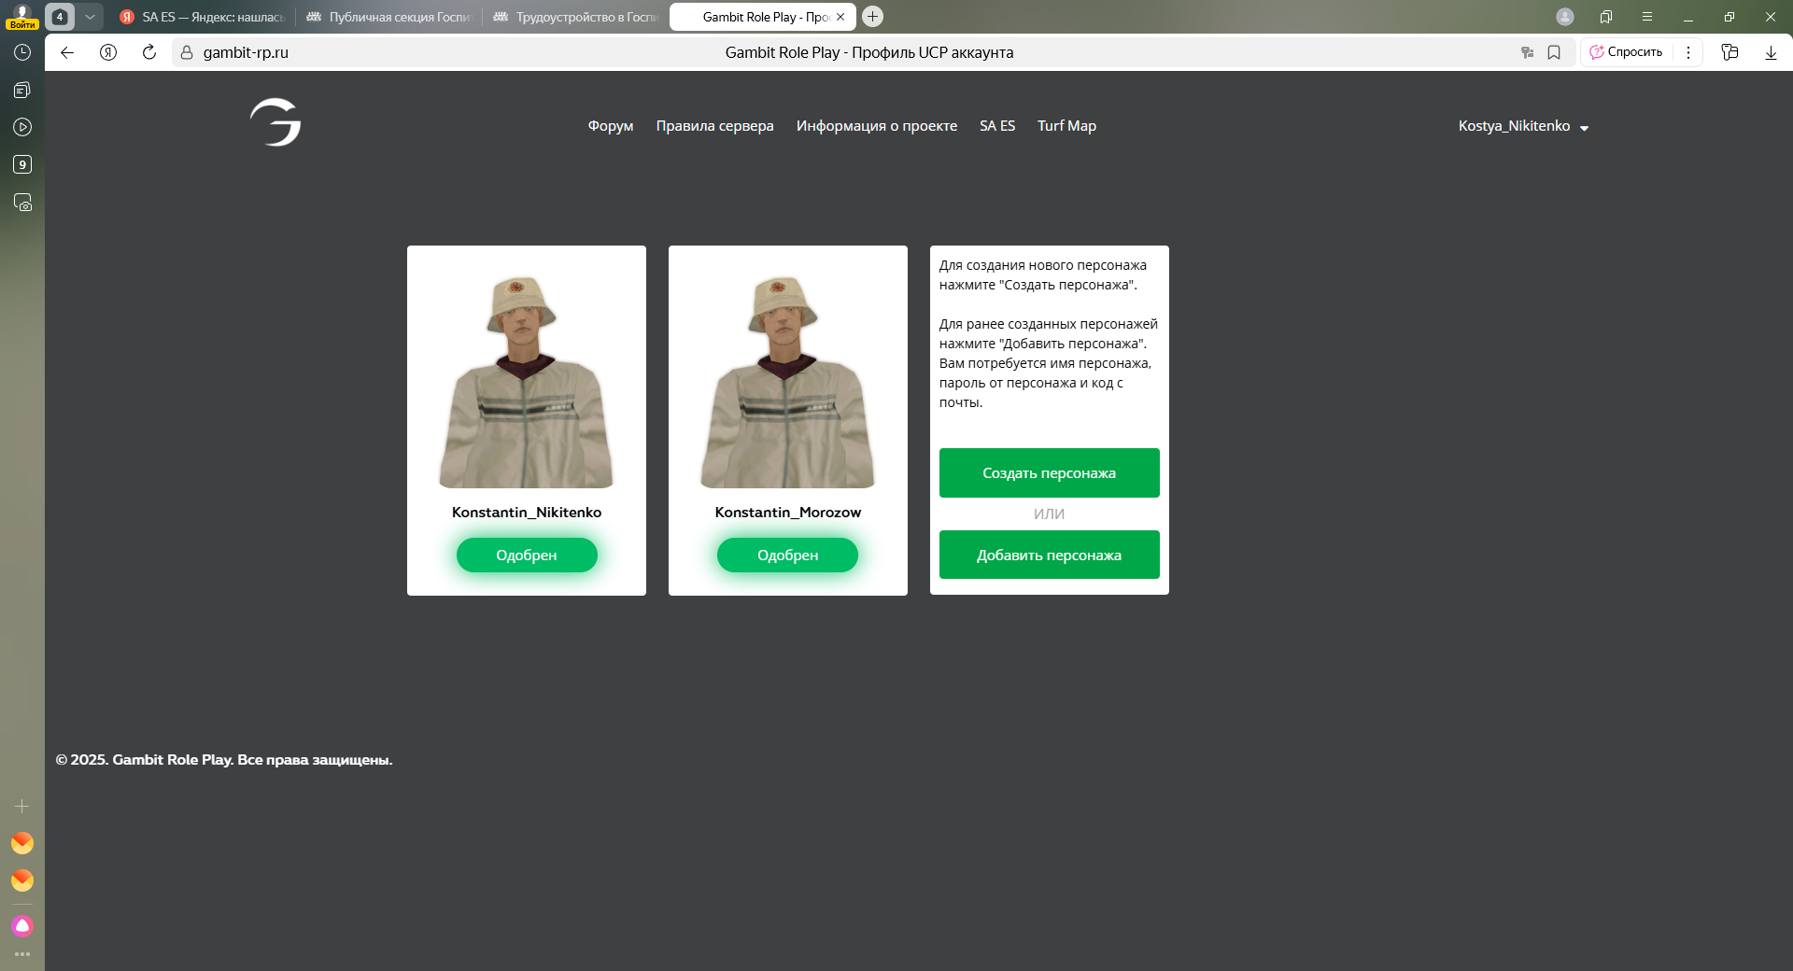Switch to Публичная секция Госпиталя tab
Screen dimensions: 1793x971
[389, 17]
